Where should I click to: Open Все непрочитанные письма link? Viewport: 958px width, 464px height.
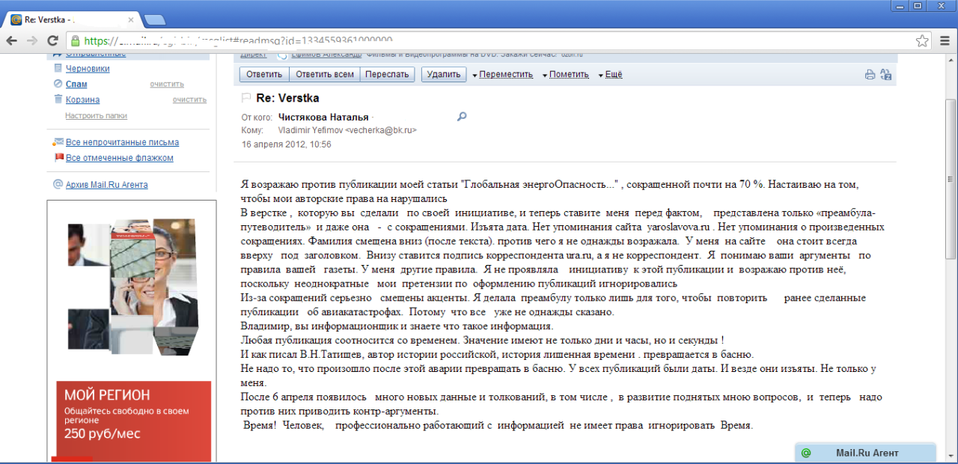pyautogui.click(x=122, y=142)
